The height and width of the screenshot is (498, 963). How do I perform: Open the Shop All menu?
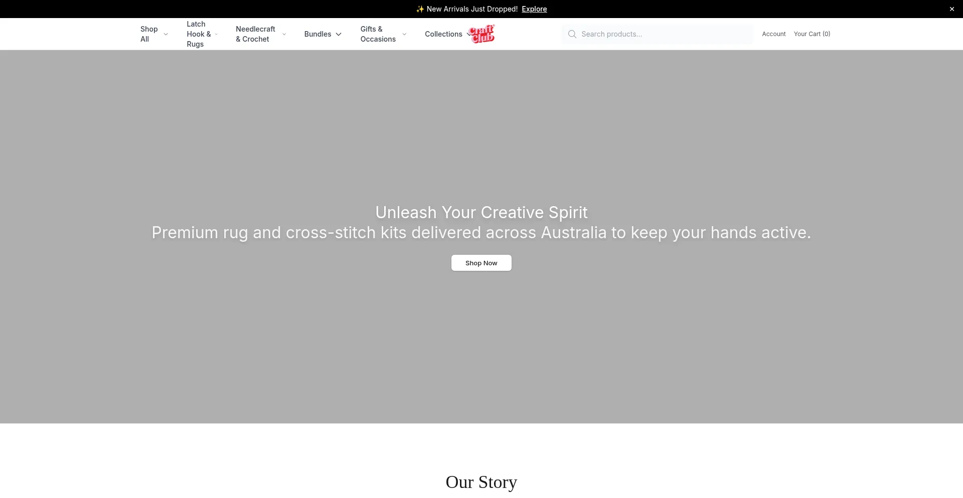click(149, 34)
